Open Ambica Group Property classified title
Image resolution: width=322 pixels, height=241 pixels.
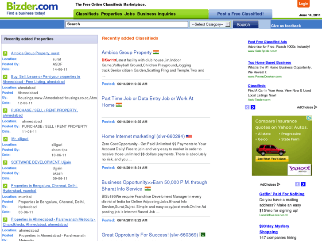[x=127, y=53]
